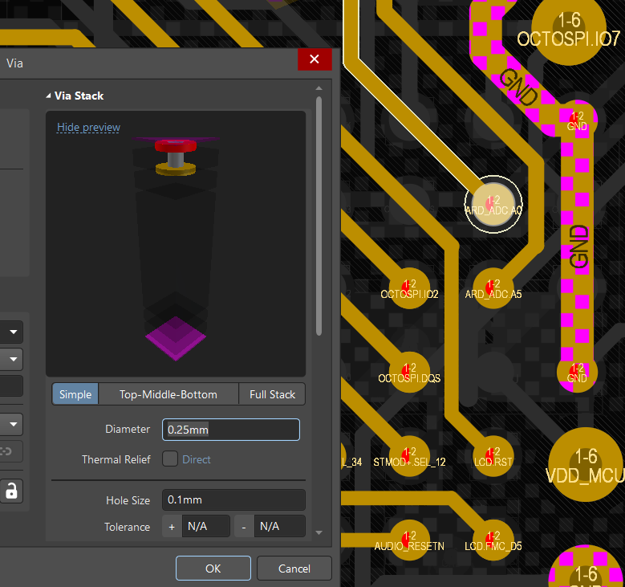Open the dropdown directly above the link icon
The height and width of the screenshot is (587, 625).
(12, 422)
